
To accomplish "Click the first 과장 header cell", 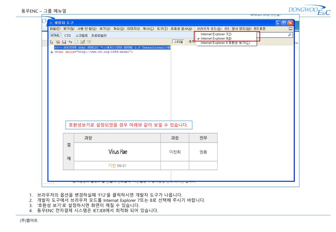I will click(x=117, y=138).
